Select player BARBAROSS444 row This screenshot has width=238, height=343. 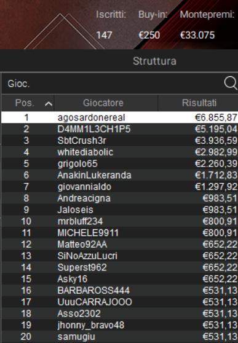pyautogui.click(x=119, y=291)
